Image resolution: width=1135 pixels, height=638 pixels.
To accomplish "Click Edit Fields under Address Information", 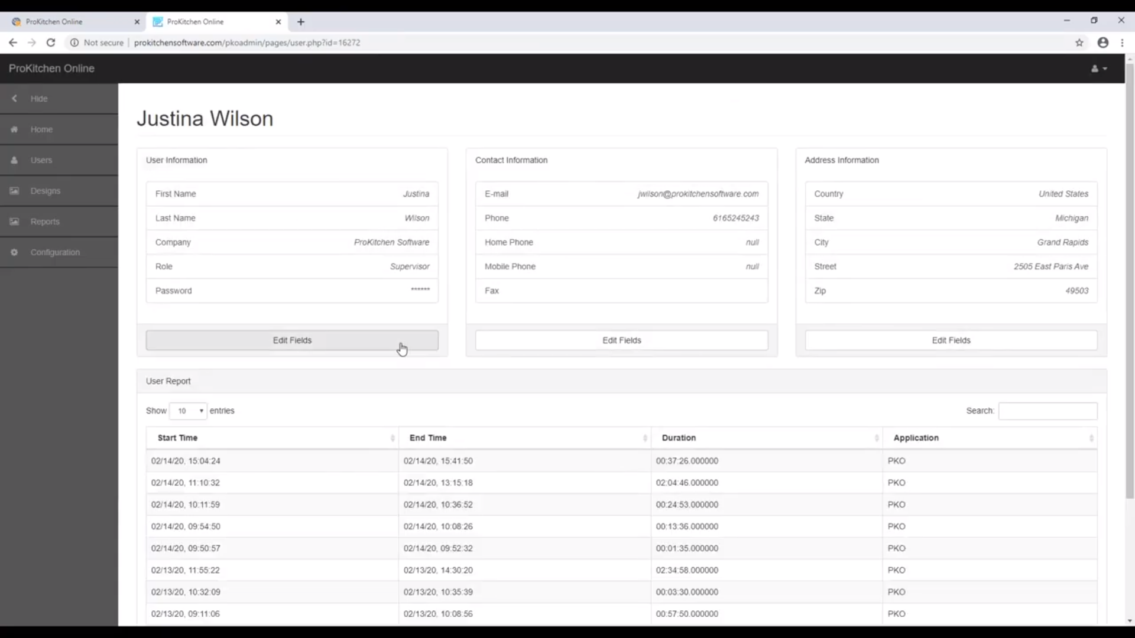I will pyautogui.click(x=951, y=340).
